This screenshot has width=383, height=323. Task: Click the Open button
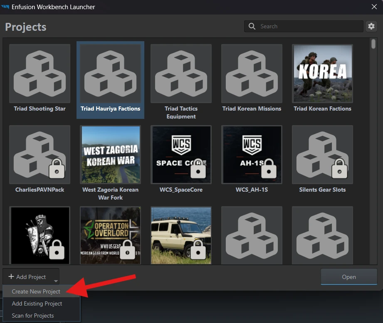click(349, 277)
